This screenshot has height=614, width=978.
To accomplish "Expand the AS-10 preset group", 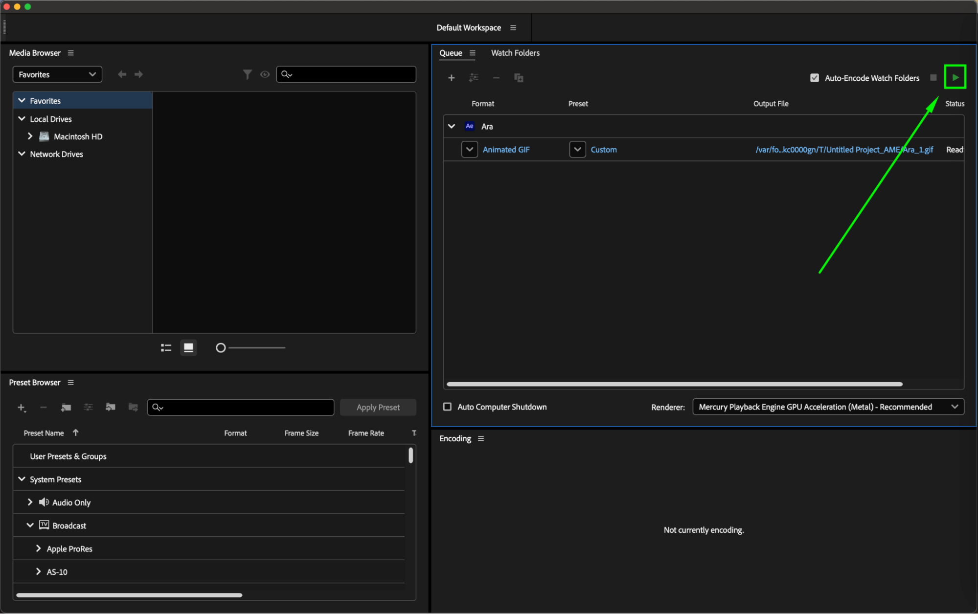I will (39, 571).
